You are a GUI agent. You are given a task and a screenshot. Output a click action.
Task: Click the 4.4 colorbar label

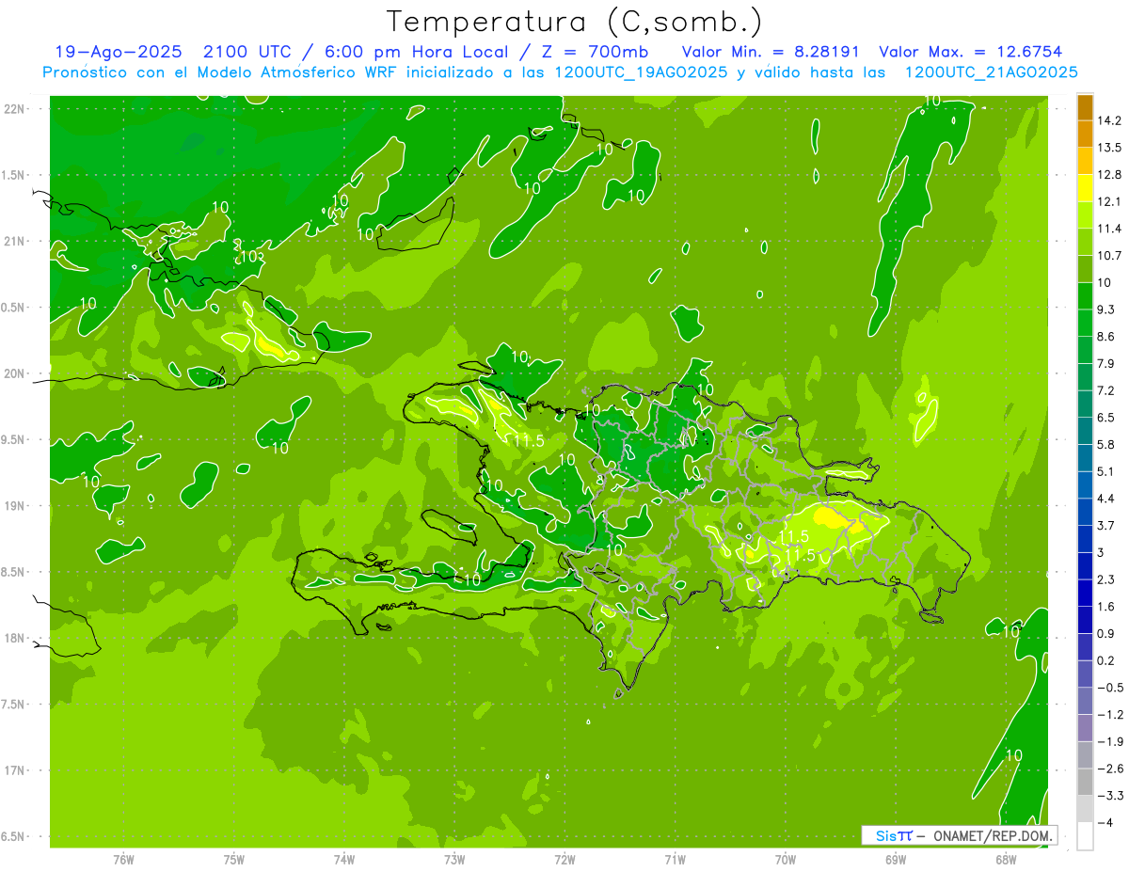tap(1105, 499)
